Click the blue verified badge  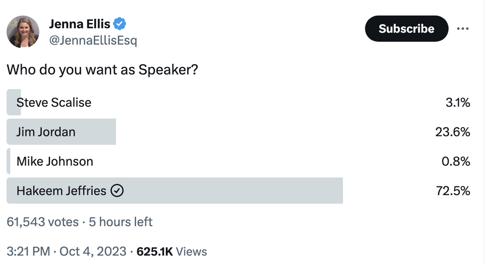click(x=120, y=23)
